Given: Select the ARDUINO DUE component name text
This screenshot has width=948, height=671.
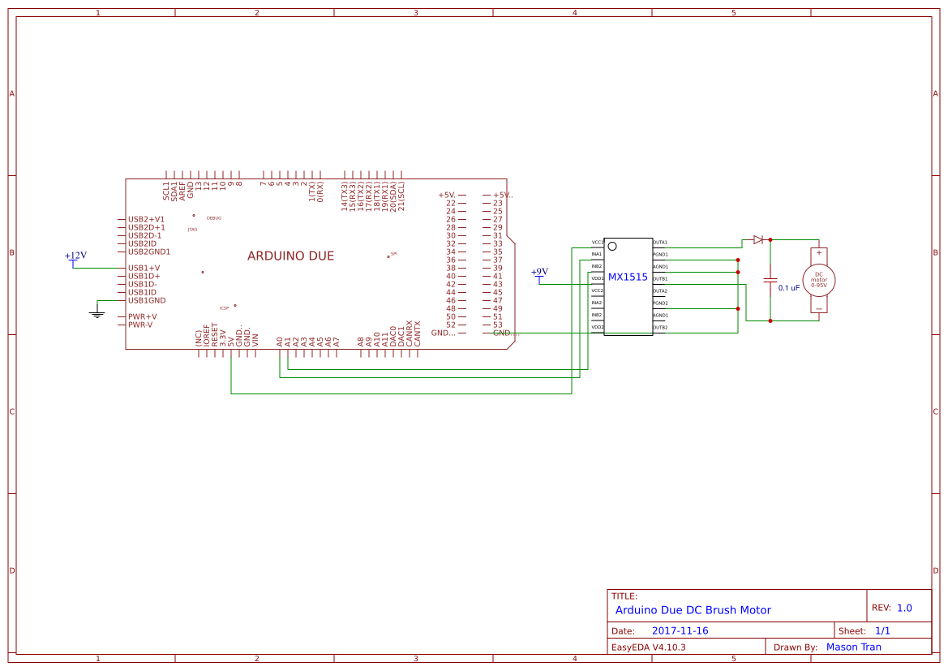Looking at the screenshot, I should (x=293, y=256).
